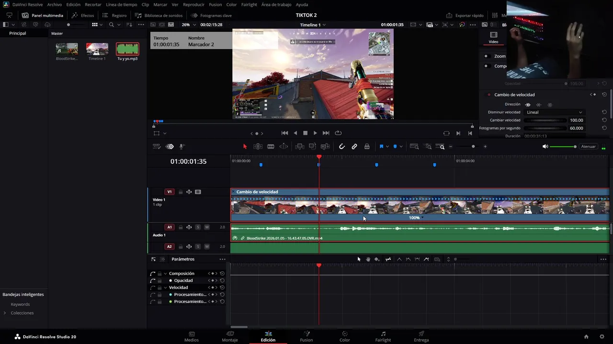Adjust the green monitor volume slider

coord(563,147)
